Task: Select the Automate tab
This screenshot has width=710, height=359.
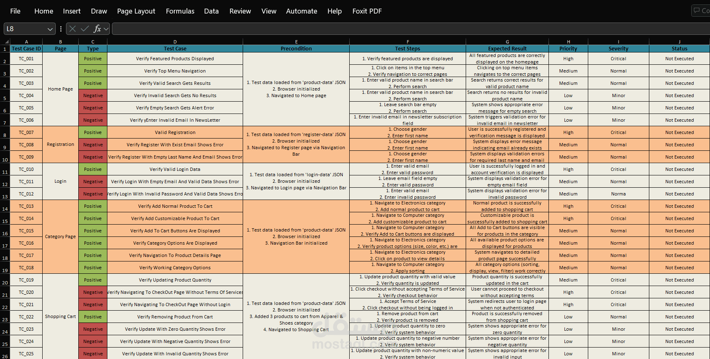Action: 301,11
